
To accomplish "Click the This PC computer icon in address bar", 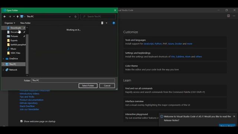I will [22, 16].
